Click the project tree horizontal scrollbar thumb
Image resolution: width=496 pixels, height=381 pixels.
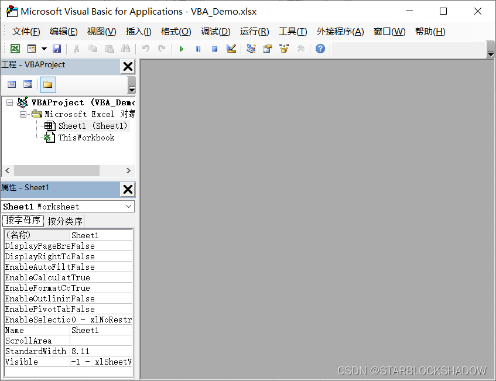(x=57, y=171)
